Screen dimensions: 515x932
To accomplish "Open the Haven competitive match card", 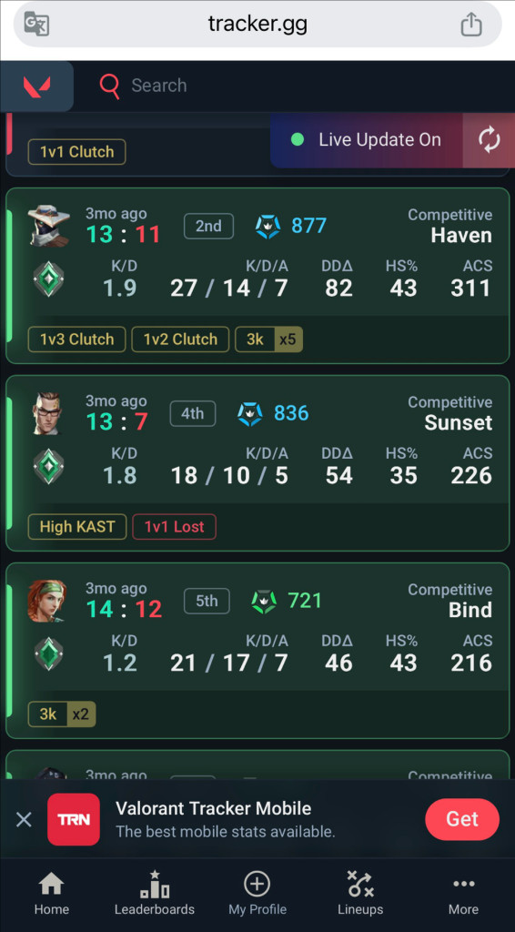I will pos(257,276).
